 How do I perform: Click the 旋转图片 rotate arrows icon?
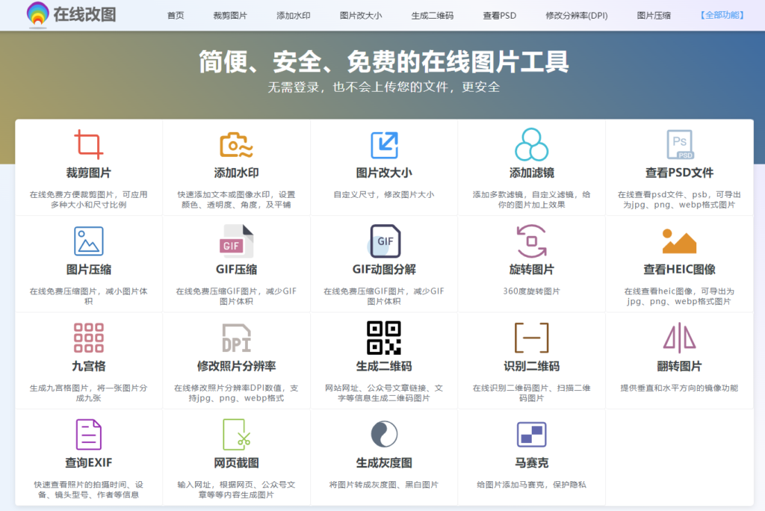pyautogui.click(x=531, y=241)
